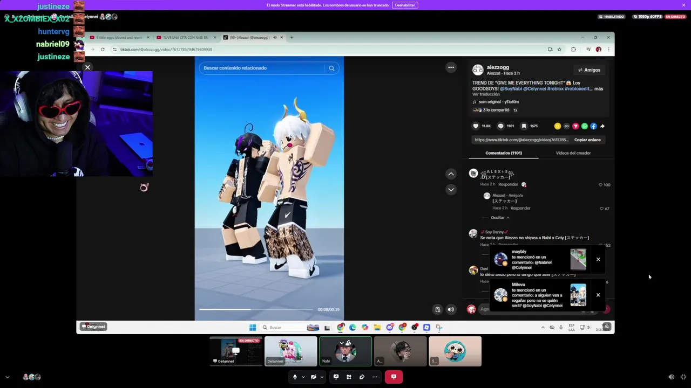The image size is (691, 388).
Task: Click Deshabilitar Streamer mode button
Action: pyautogui.click(x=405, y=5)
